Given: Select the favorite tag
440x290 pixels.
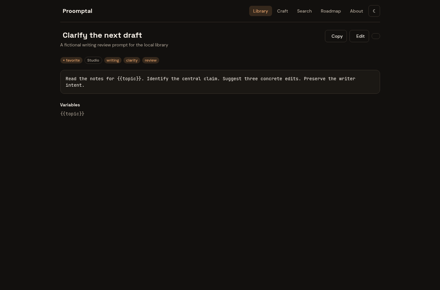Looking at the screenshot, I should click(71, 60).
